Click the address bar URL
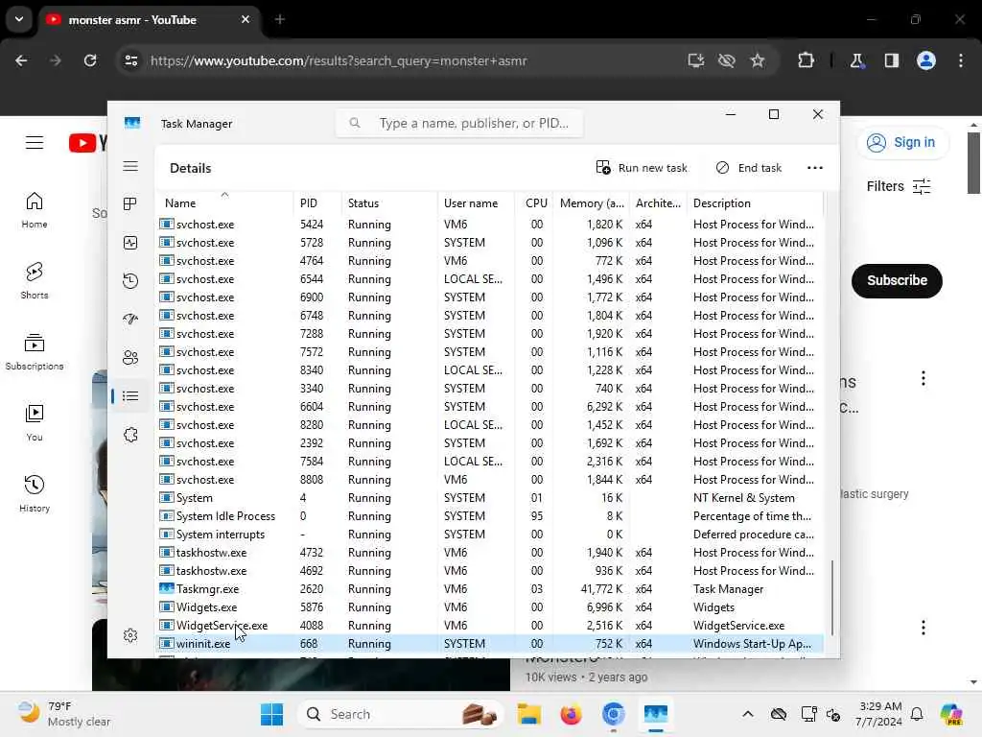This screenshot has height=737, width=982. (339, 60)
